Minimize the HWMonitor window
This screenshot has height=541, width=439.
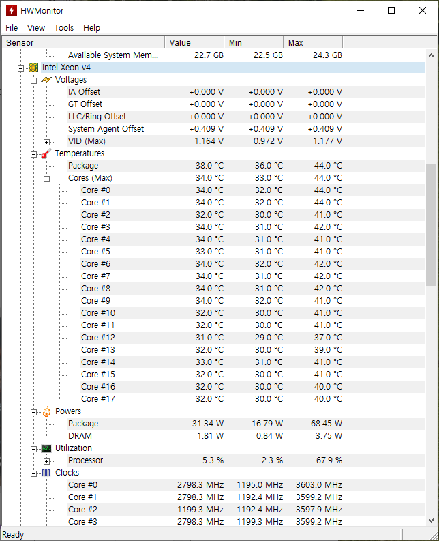(361, 10)
